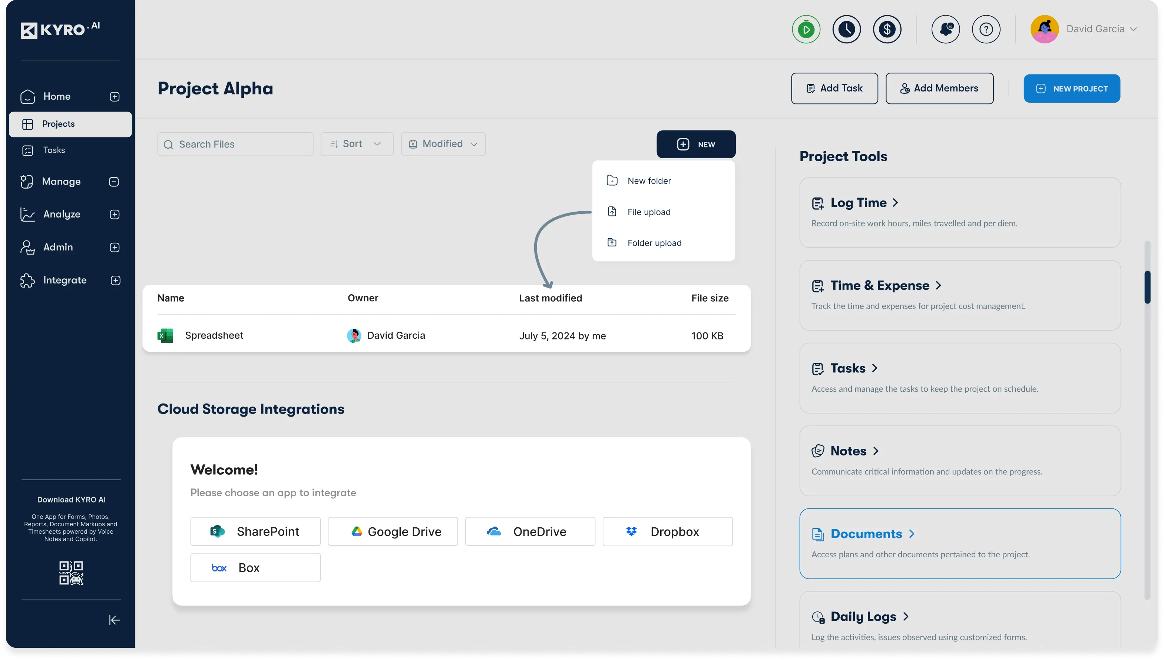Screen dimensions: 1164x660
Task: Click the QR code in sidebar
Action: (71, 573)
